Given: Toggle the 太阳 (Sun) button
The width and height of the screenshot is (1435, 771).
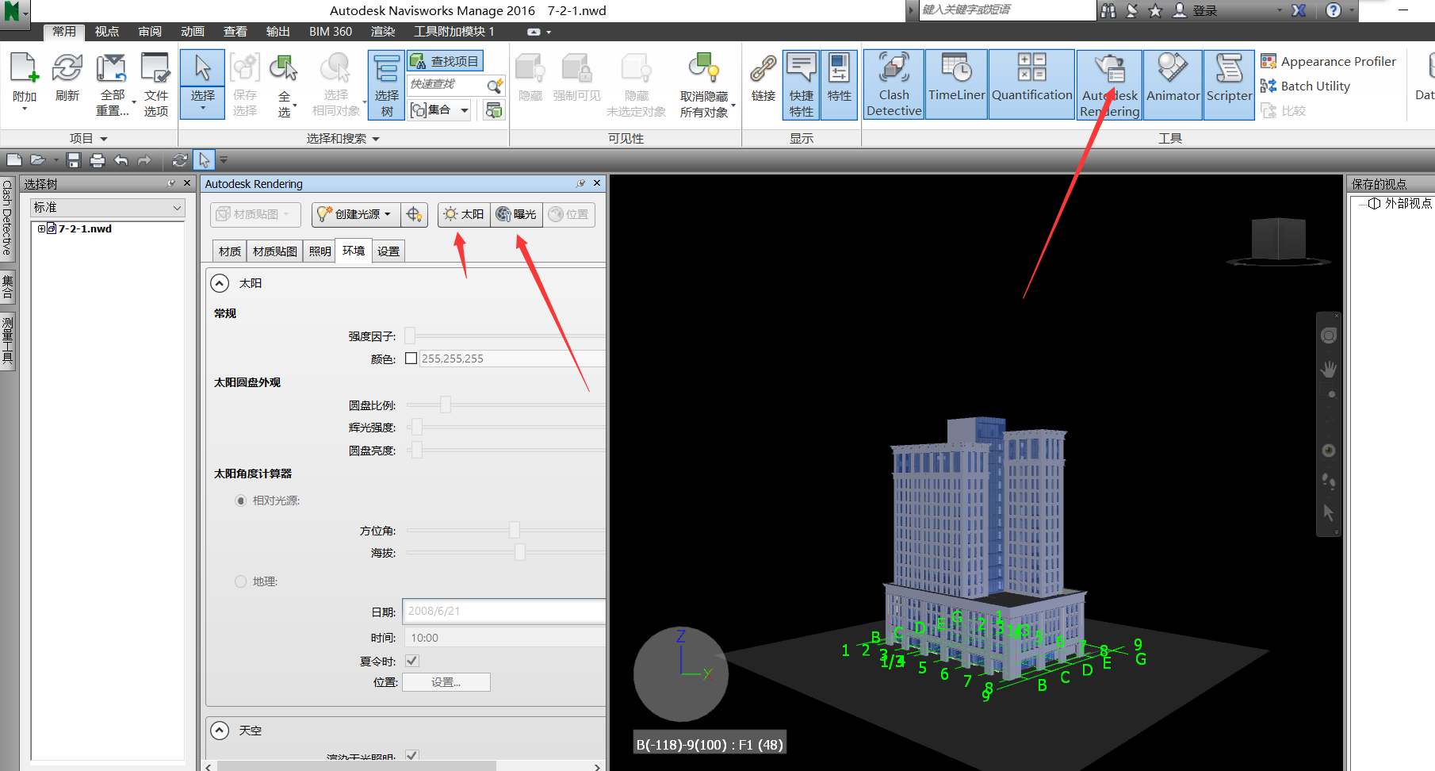Looking at the screenshot, I should [x=465, y=214].
